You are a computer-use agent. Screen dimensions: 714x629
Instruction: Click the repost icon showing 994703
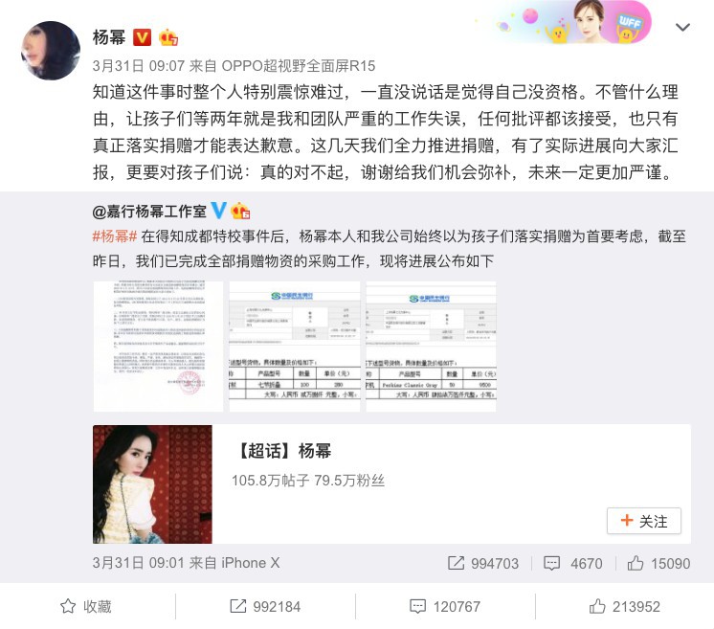point(456,563)
